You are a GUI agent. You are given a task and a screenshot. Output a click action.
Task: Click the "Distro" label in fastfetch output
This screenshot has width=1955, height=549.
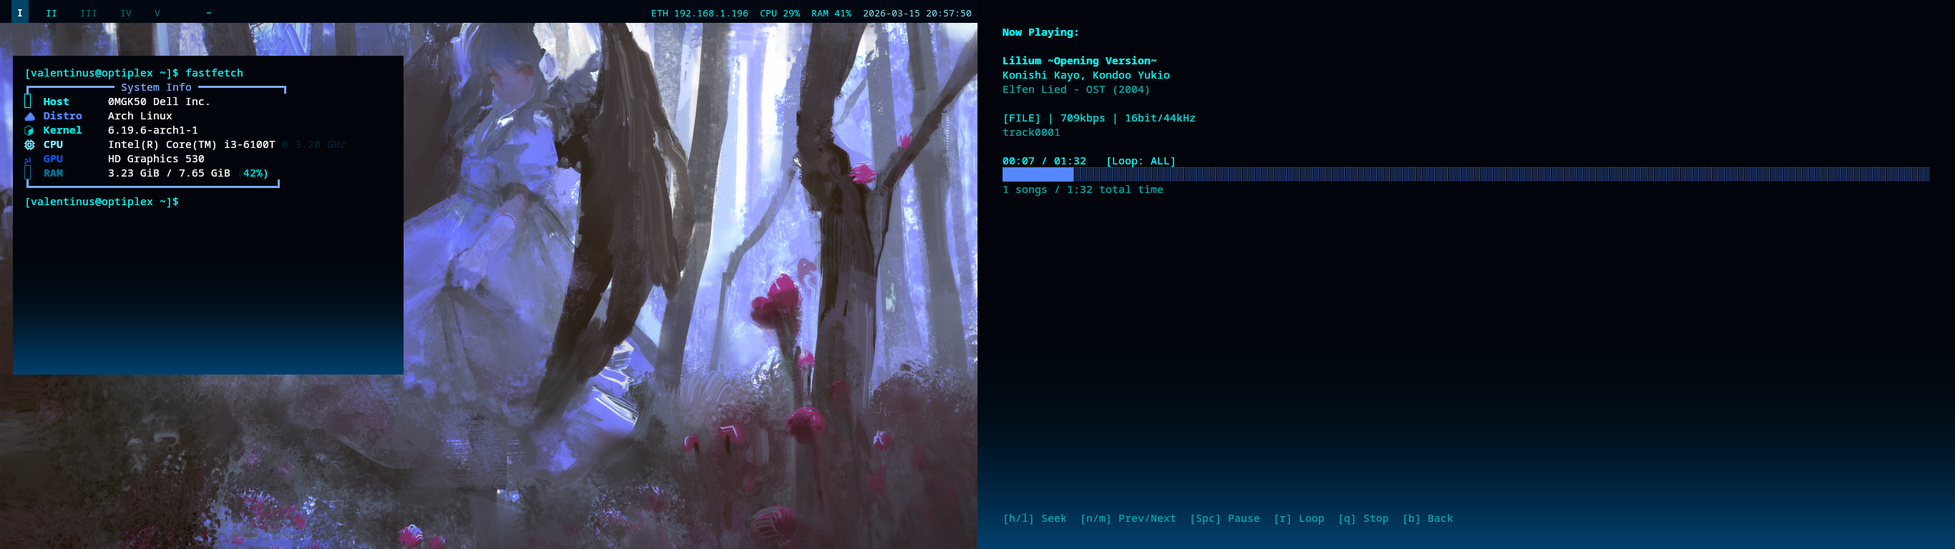point(62,116)
